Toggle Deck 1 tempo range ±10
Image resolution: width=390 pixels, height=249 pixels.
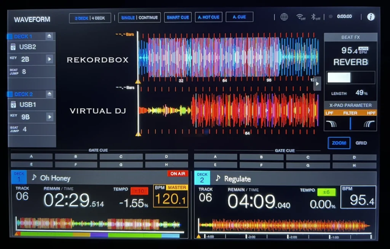pyautogui.click(x=139, y=191)
